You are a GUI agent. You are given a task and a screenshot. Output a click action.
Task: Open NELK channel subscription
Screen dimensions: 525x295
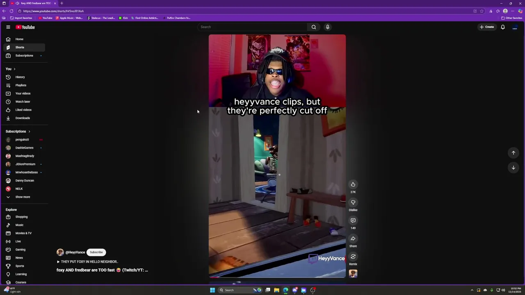25,189
